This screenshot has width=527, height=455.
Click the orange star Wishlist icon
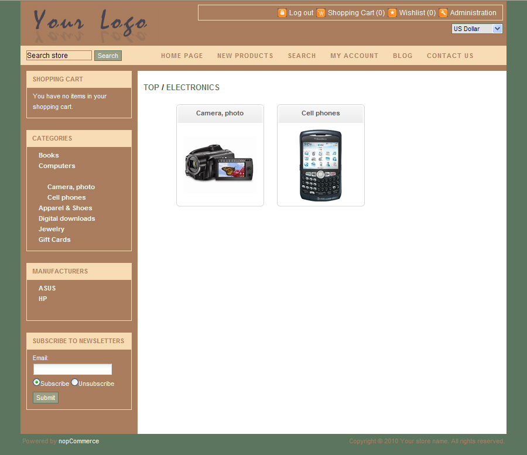392,13
